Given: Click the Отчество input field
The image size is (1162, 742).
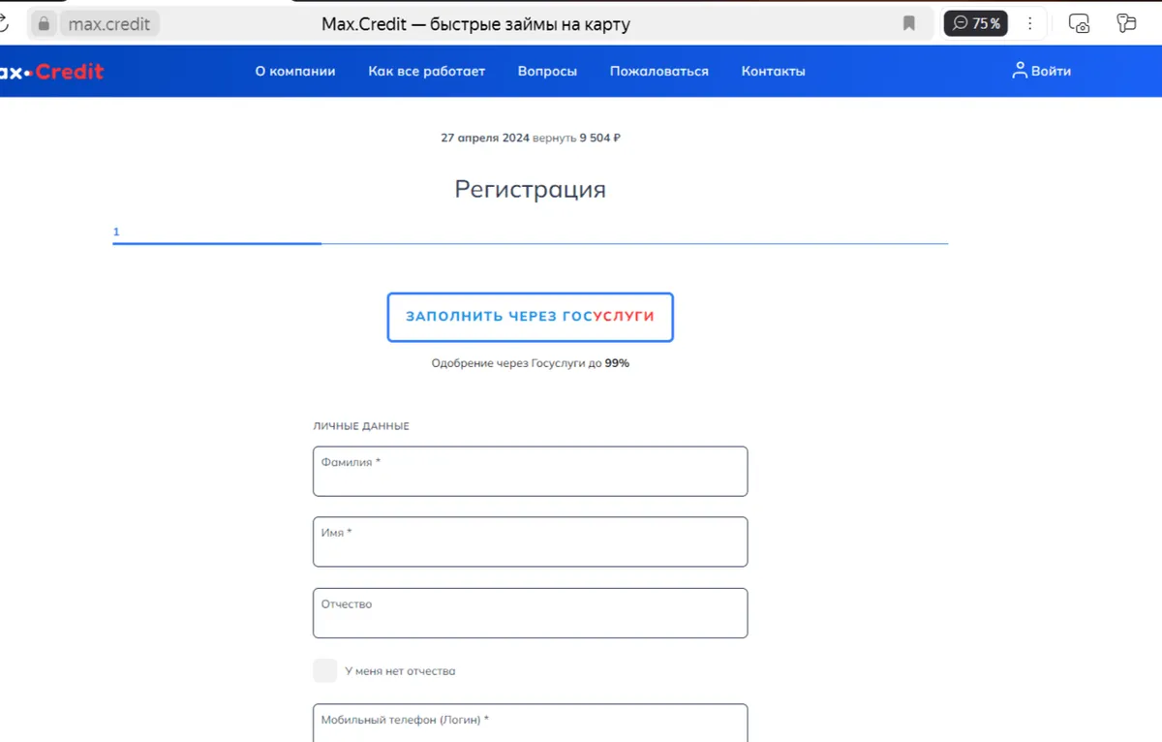Looking at the screenshot, I should click(x=530, y=613).
